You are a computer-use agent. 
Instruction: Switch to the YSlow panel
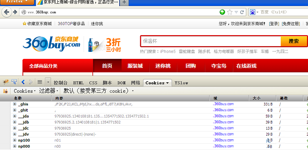(181, 83)
